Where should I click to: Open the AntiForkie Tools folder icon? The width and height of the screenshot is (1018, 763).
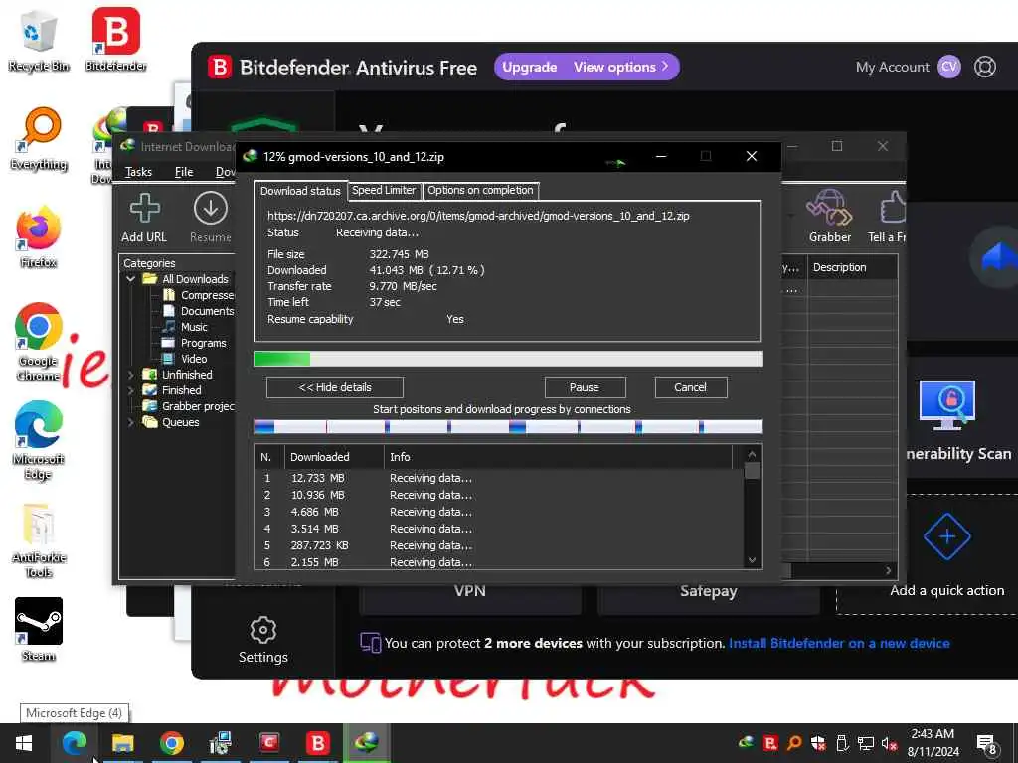tap(39, 540)
